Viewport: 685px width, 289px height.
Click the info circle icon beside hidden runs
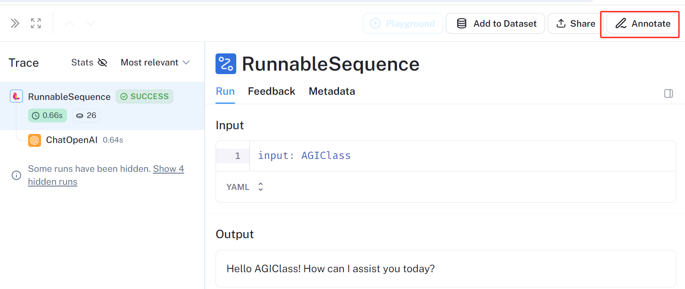pyautogui.click(x=16, y=175)
